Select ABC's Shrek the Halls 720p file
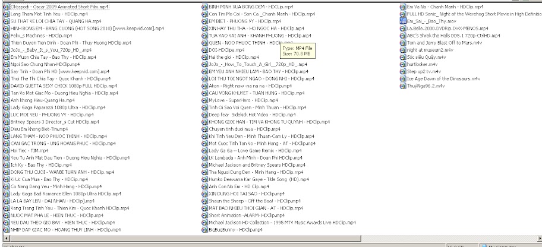The height and width of the screenshot is (247, 542). click(453, 35)
